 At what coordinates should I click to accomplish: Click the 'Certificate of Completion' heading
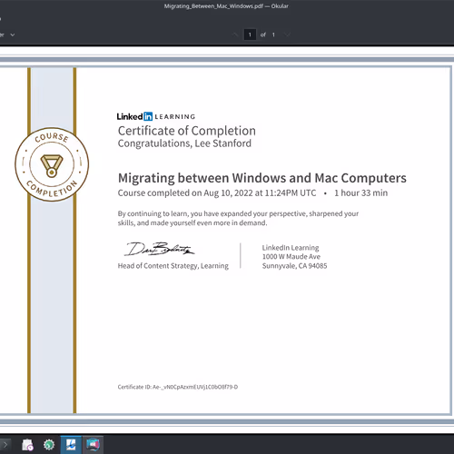coord(187,131)
